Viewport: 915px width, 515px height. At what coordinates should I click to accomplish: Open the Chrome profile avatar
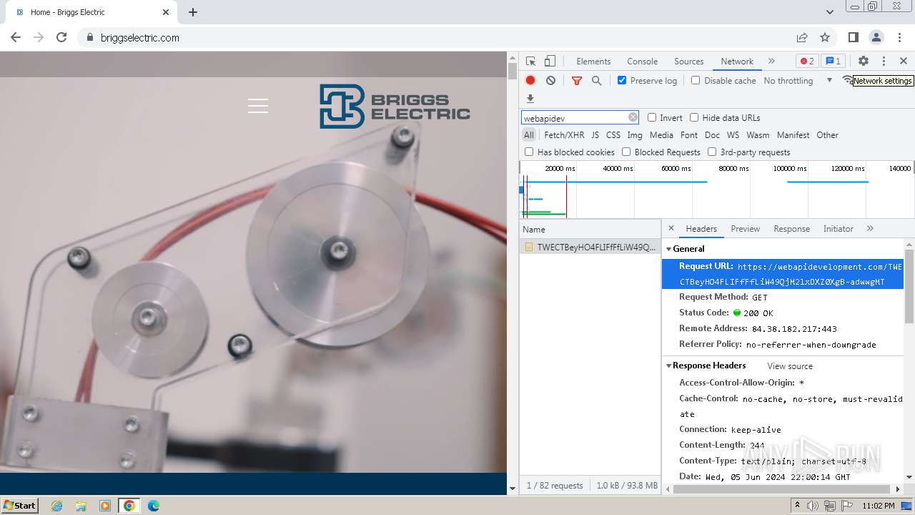(876, 37)
